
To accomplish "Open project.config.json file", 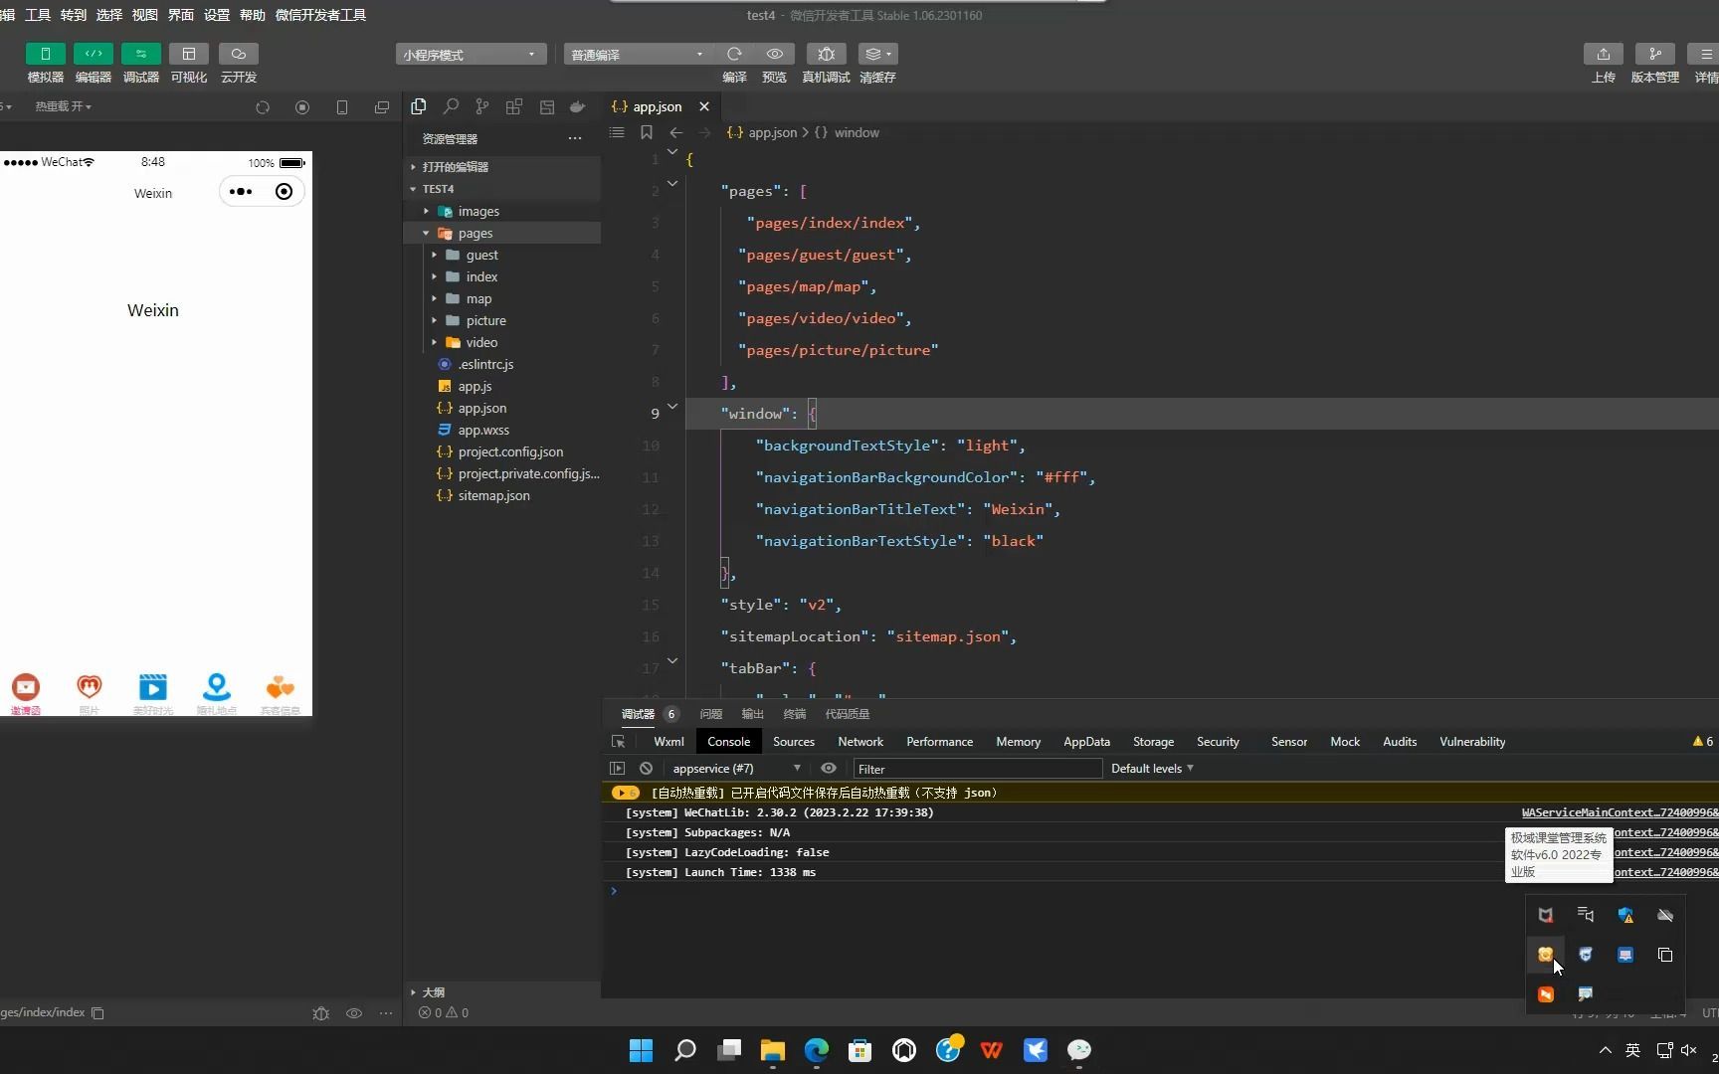I will tap(501, 451).
